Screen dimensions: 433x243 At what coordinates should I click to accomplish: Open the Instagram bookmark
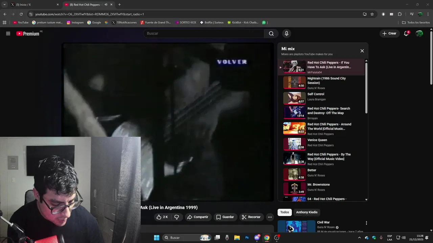[x=75, y=23]
